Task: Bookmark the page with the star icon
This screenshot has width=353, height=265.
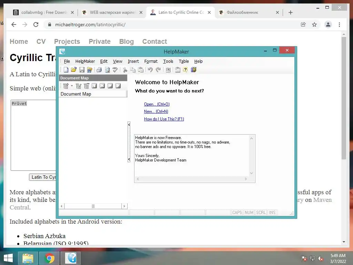Action: click(x=314, y=24)
